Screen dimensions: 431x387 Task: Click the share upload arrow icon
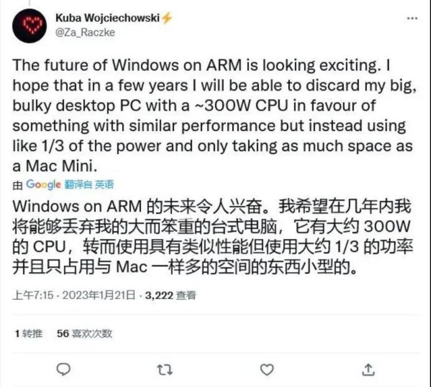point(369,370)
